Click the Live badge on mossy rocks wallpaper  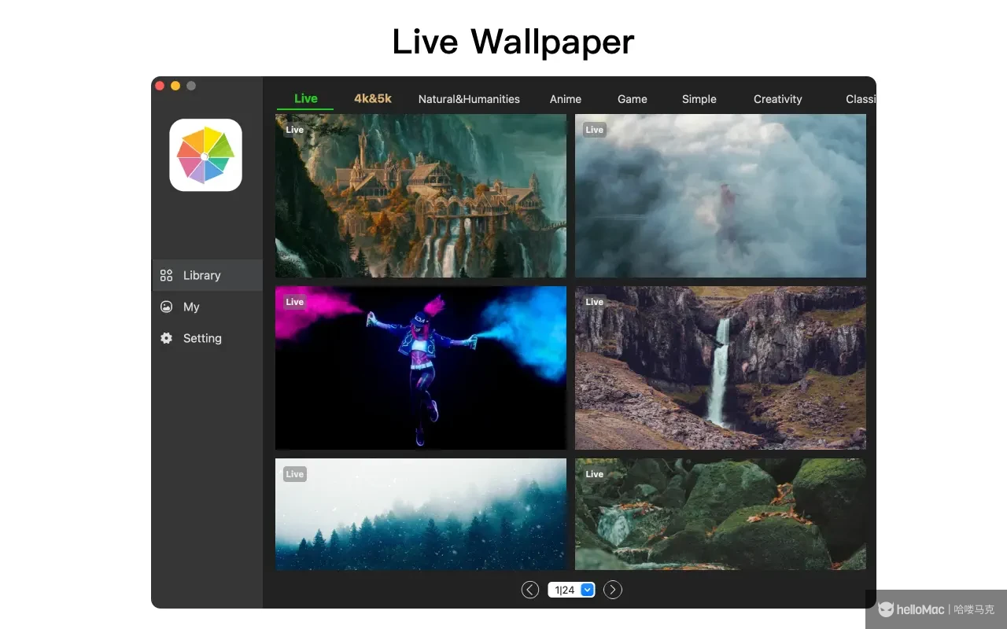(x=595, y=474)
